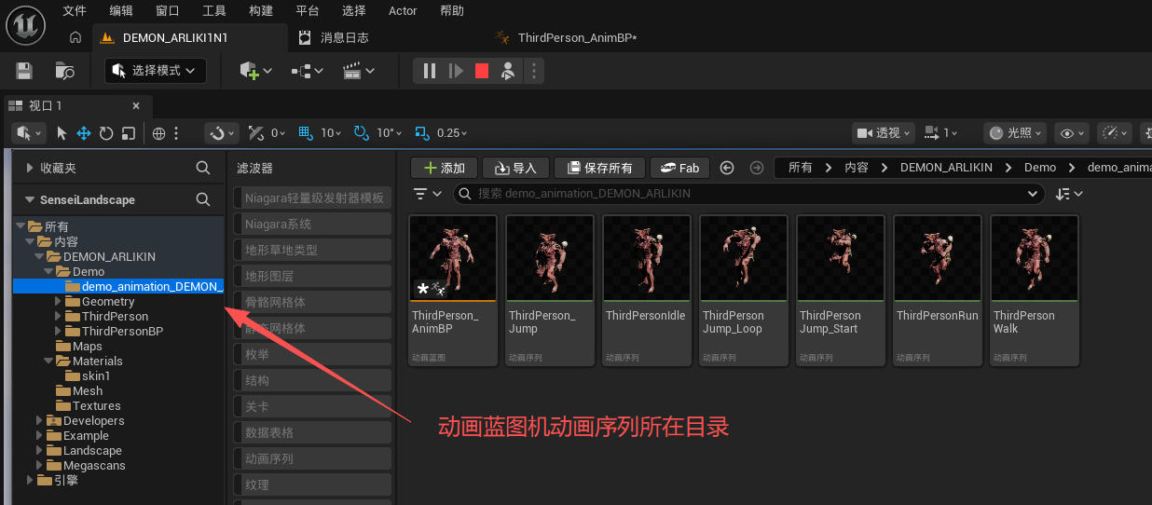Image resolution: width=1152 pixels, height=505 pixels.
Task: Pause the play-in-editor simulation
Action: click(429, 71)
